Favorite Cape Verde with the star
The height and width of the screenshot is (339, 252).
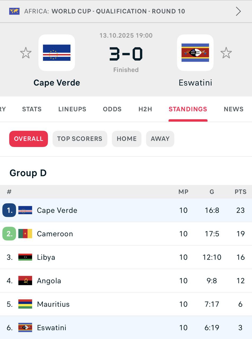[26, 53]
